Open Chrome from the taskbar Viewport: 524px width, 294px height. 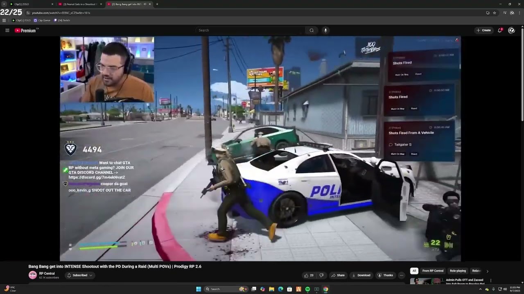point(325,289)
